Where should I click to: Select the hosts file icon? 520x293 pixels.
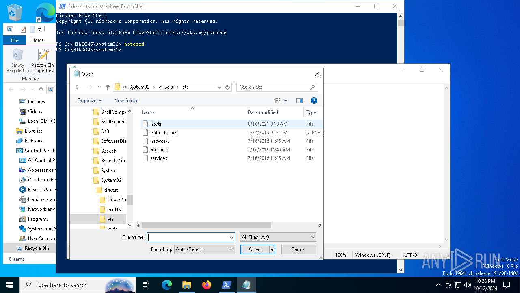tap(145, 124)
